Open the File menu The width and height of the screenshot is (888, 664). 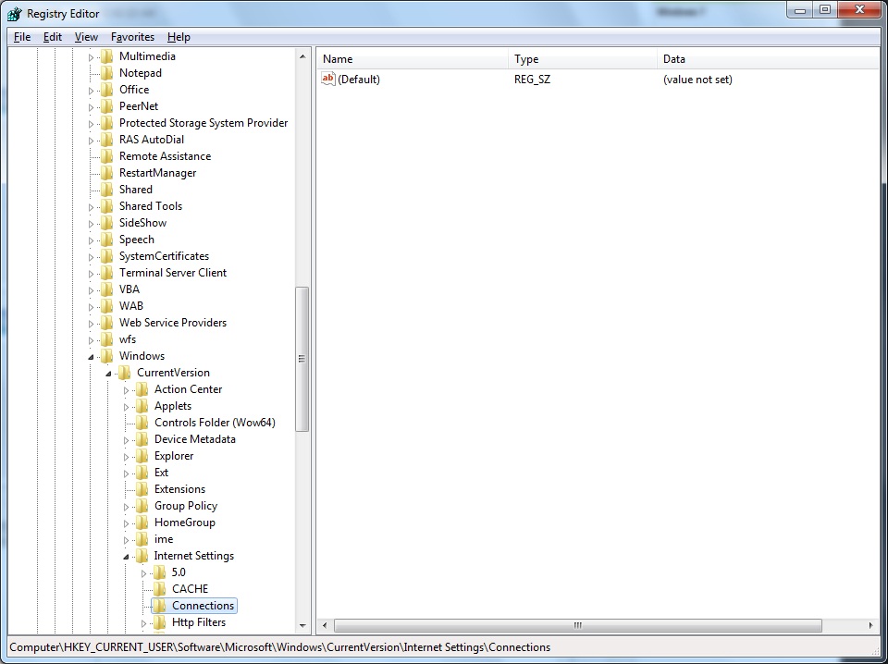[22, 37]
